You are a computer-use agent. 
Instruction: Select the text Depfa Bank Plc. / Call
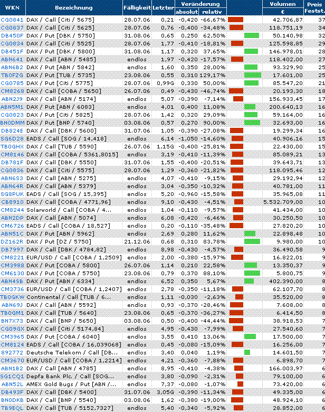[x=59, y=376]
